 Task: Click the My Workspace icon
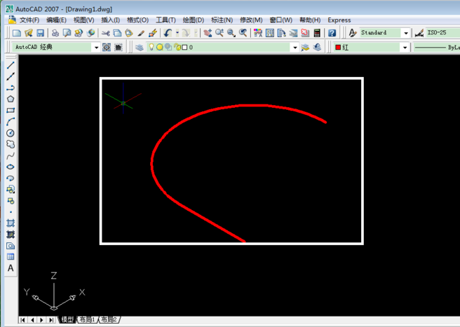(119, 47)
